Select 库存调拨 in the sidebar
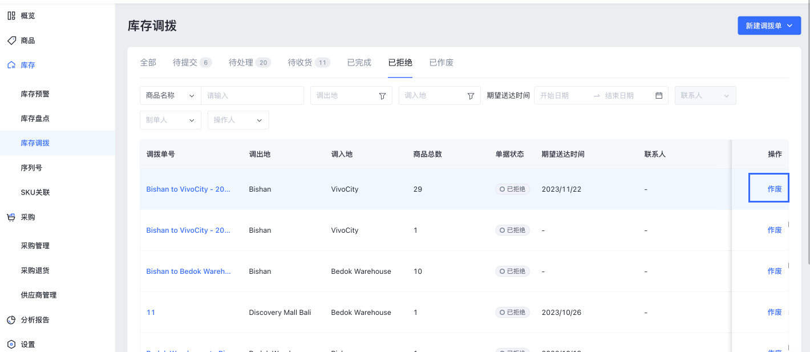Screen dimensions: 810x352 35,143
